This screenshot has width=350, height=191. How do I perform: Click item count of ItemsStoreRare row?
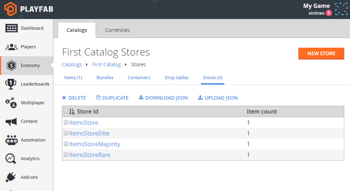[x=248, y=155]
